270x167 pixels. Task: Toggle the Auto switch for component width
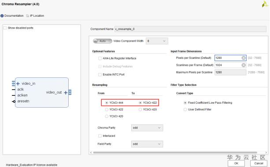tap(103, 41)
